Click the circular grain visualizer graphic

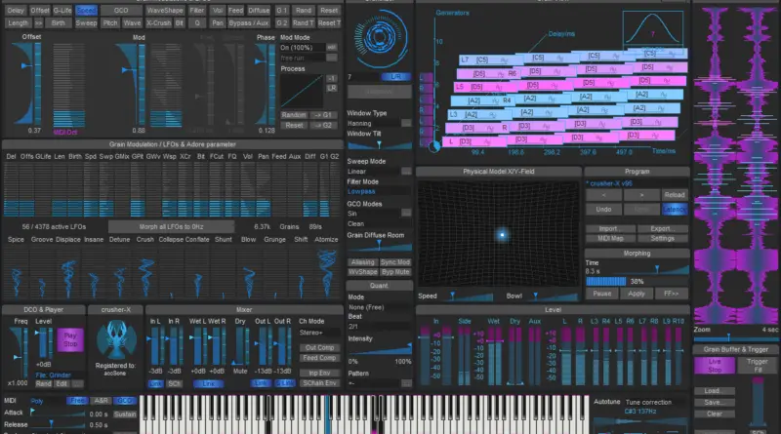pyautogui.click(x=380, y=37)
